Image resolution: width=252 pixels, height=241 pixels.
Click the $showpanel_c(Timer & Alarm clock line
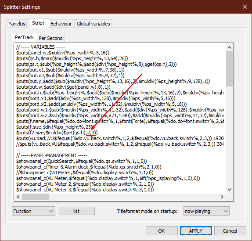coord(89,167)
